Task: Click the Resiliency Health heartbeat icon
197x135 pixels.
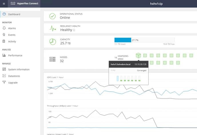Action: [x=53, y=29]
